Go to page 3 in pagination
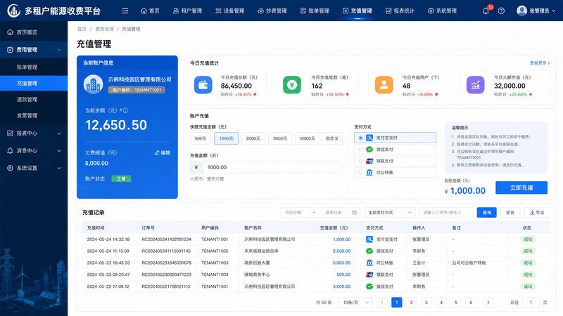563x316 pixels. (x=426, y=303)
